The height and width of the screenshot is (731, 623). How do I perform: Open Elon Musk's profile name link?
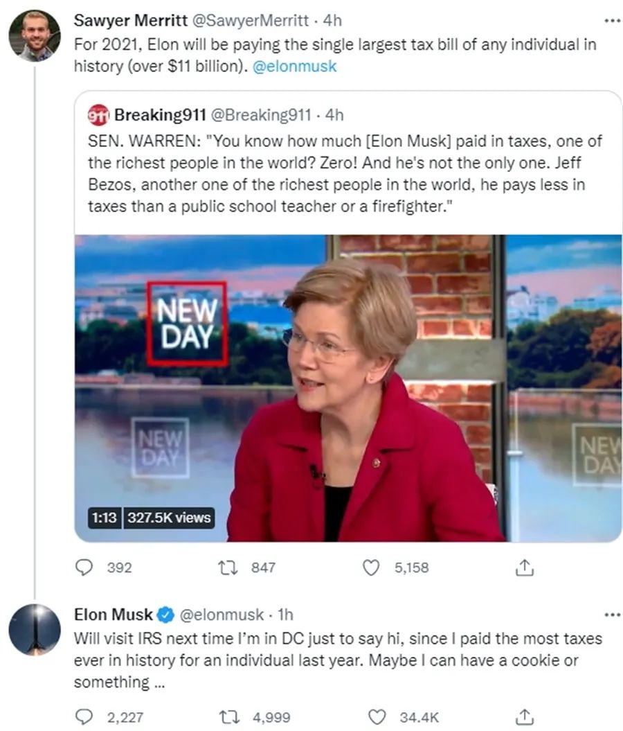point(114,615)
